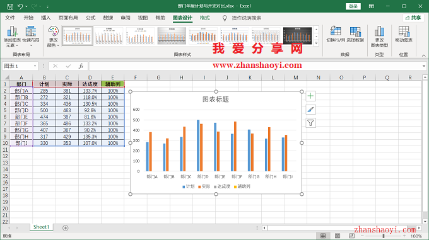Click the chart title 图表标题

(216, 100)
